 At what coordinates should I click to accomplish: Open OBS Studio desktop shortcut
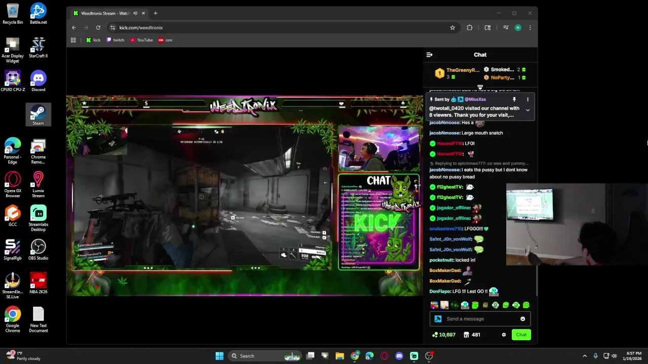coord(38,250)
